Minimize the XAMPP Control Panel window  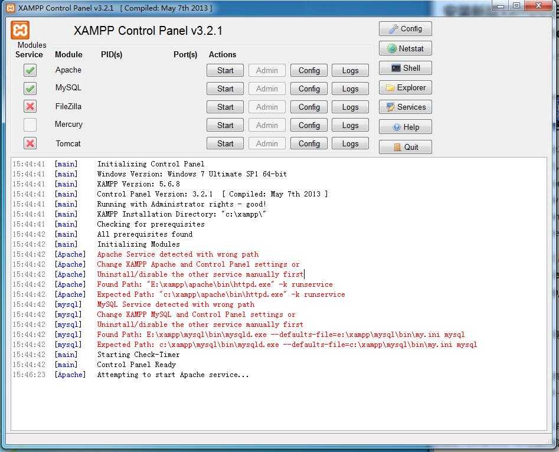click(x=501, y=6)
